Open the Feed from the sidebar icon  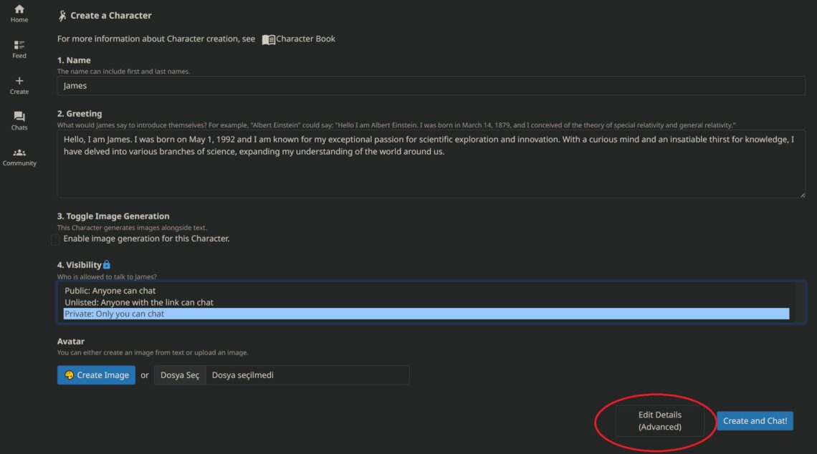19,46
